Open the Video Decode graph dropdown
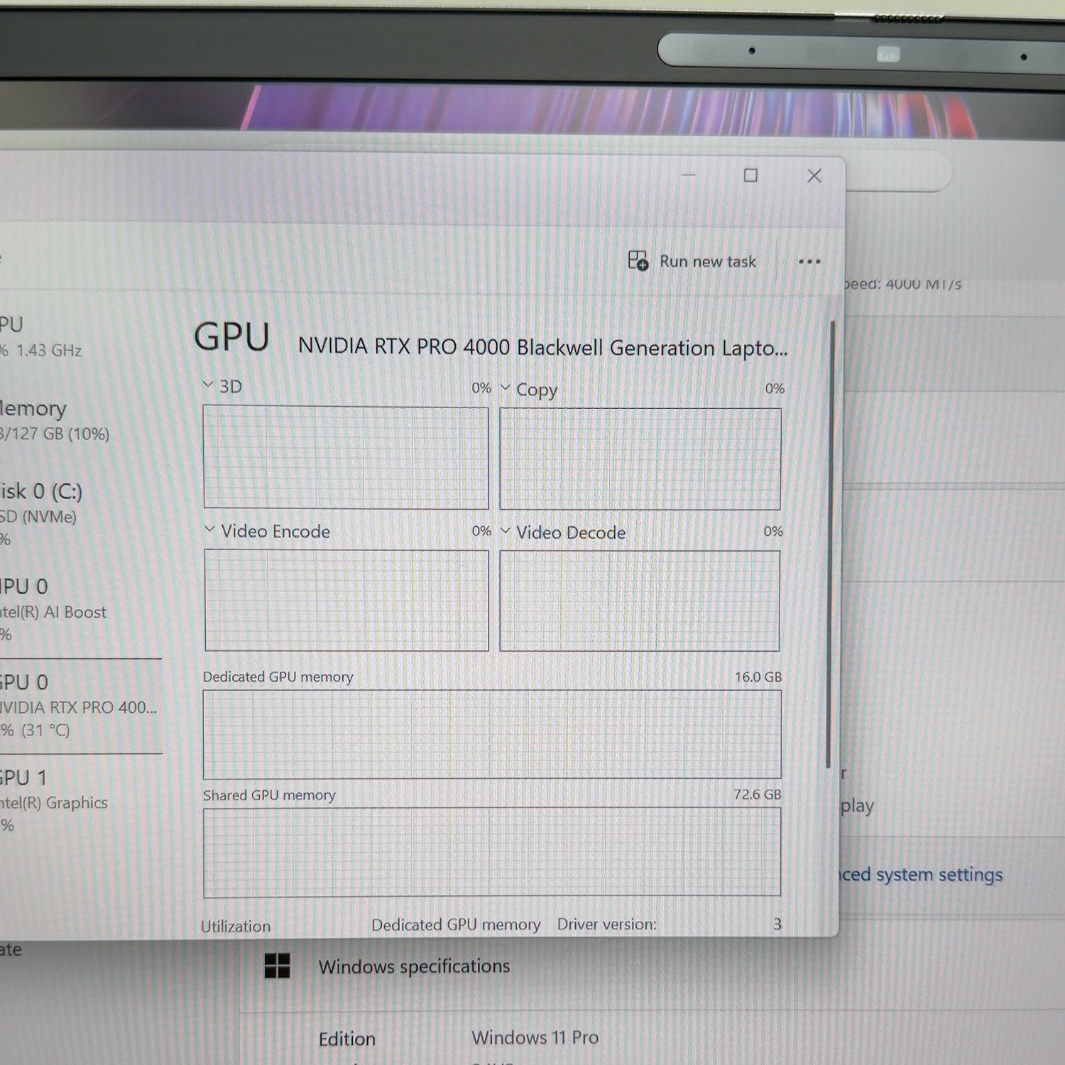The height and width of the screenshot is (1065, 1065). point(506,531)
